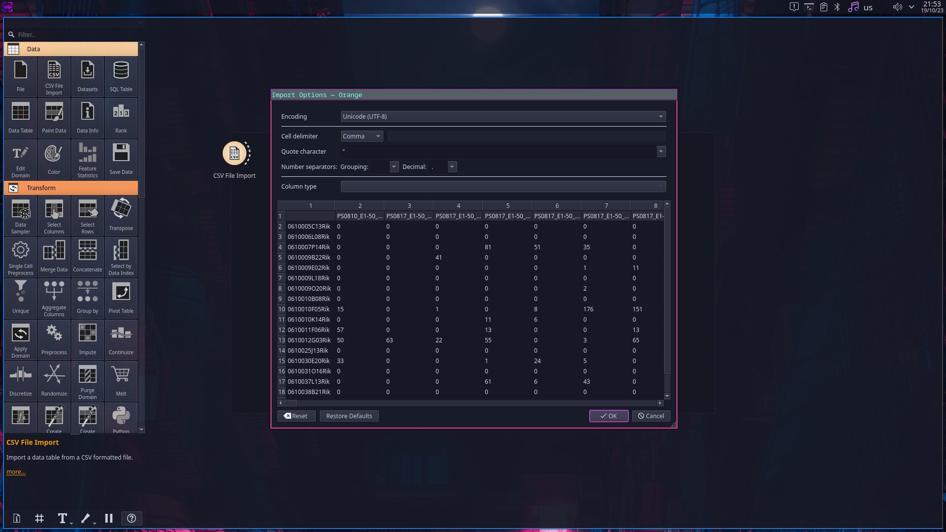The width and height of the screenshot is (946, 532).
Task: Open the Decimal separator dropdown
Action: (x=451, y=167)
